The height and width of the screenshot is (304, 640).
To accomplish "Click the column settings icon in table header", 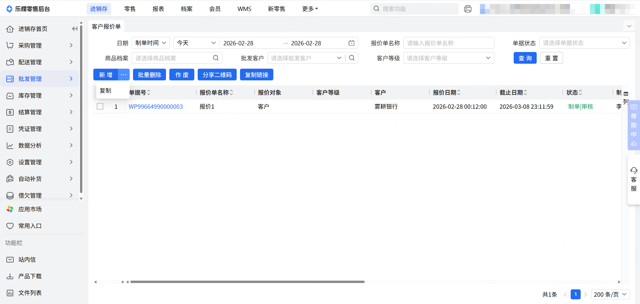I will coord(626,94).
